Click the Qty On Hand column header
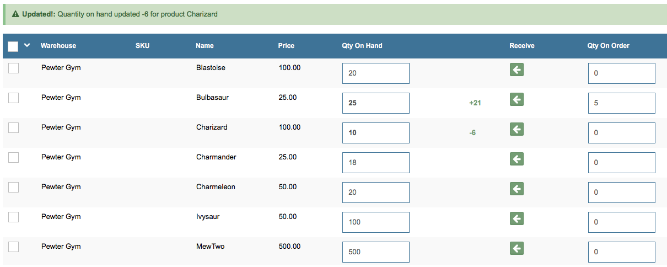667x267 pixels. pyautogui.click(x=362, y=46)
